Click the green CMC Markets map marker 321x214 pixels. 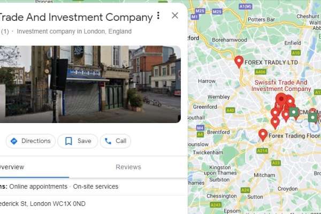294,112
